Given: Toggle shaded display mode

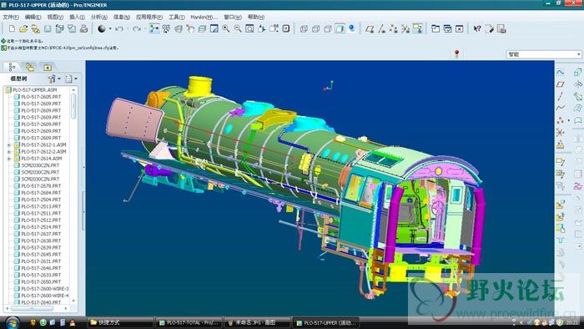Looking at the screenshot, I should (340, 28).
